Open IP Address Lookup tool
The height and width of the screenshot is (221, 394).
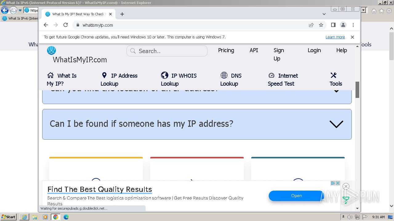click(119, 79)
